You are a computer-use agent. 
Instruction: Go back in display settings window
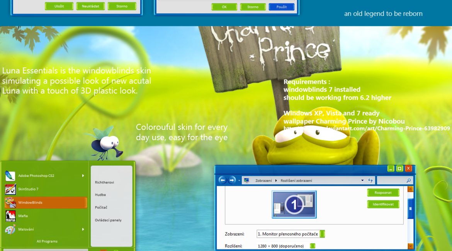[x=222, y=180]
